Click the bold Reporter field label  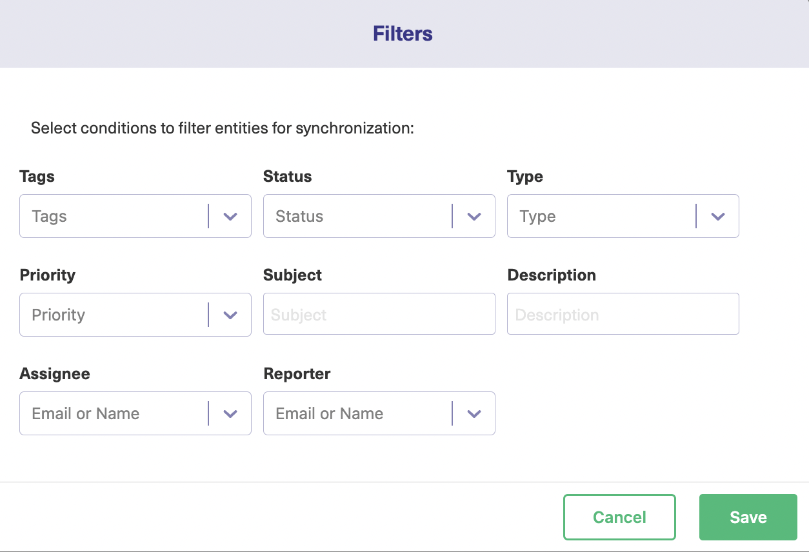297,374
